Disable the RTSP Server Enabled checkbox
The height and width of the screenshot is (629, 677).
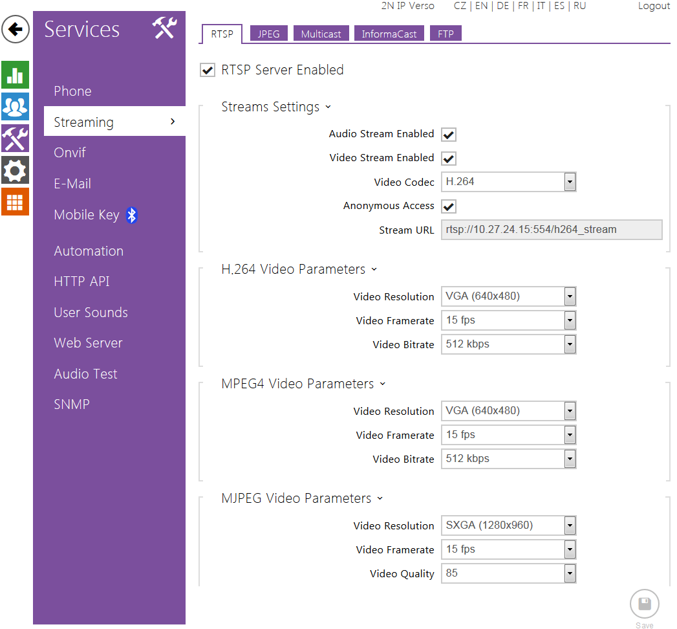(208, 71)
